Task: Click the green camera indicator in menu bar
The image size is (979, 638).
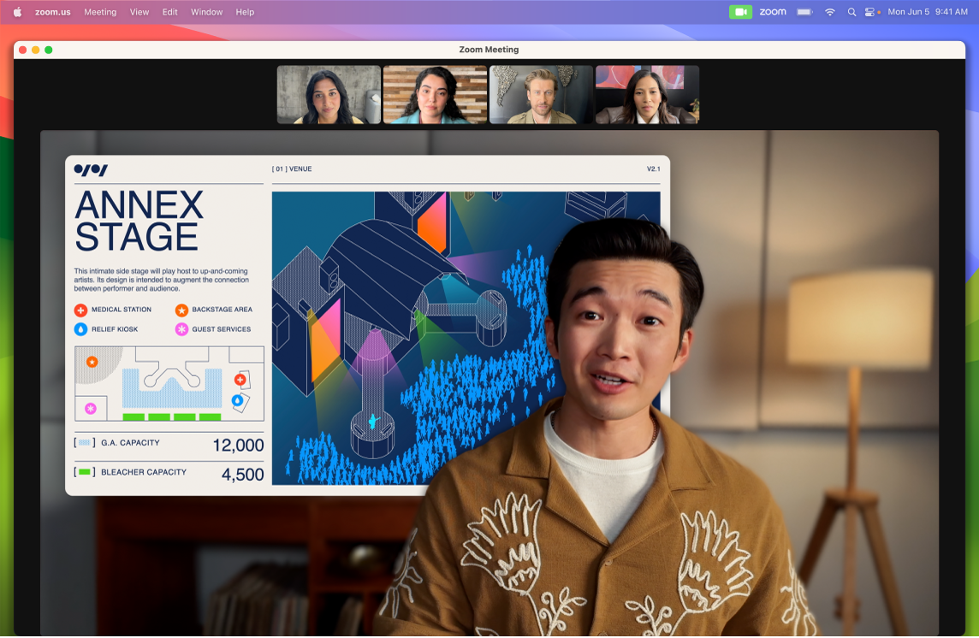Action: click(741, 11)
